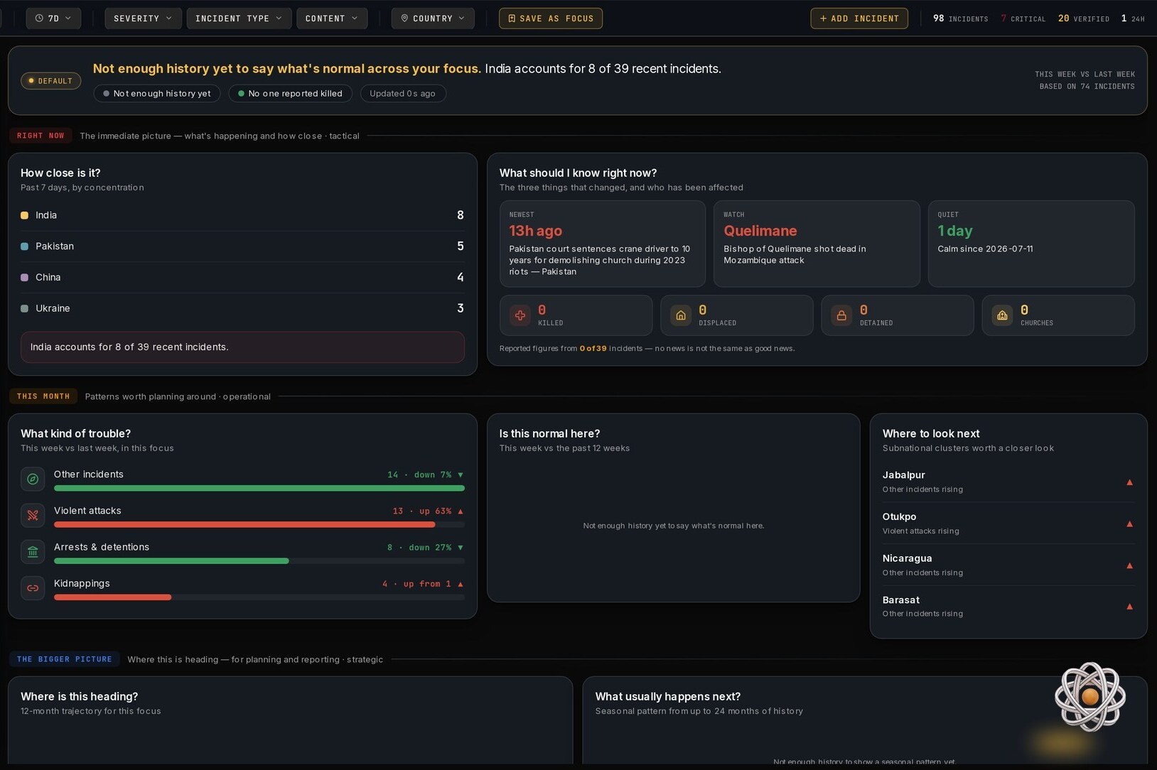Image resolution: width=1157 pixels, height=770 pixels.
Task: Click the Add Incident button
Action: tap(859, 18)
